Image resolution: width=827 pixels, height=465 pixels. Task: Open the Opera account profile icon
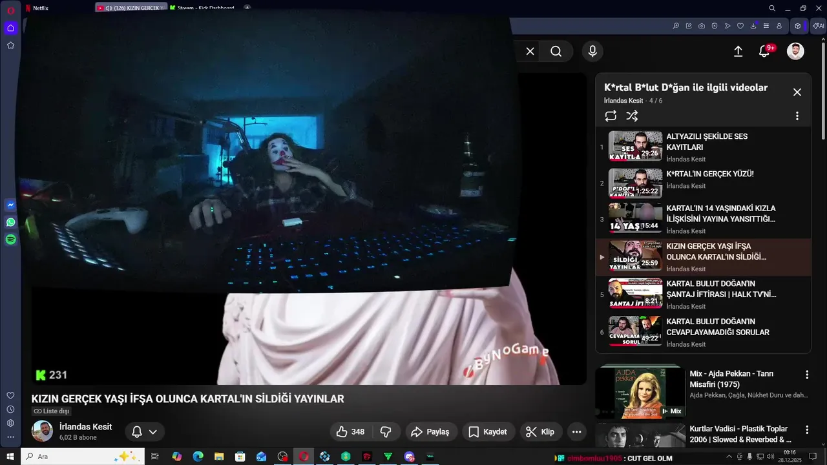coord(779,26)
